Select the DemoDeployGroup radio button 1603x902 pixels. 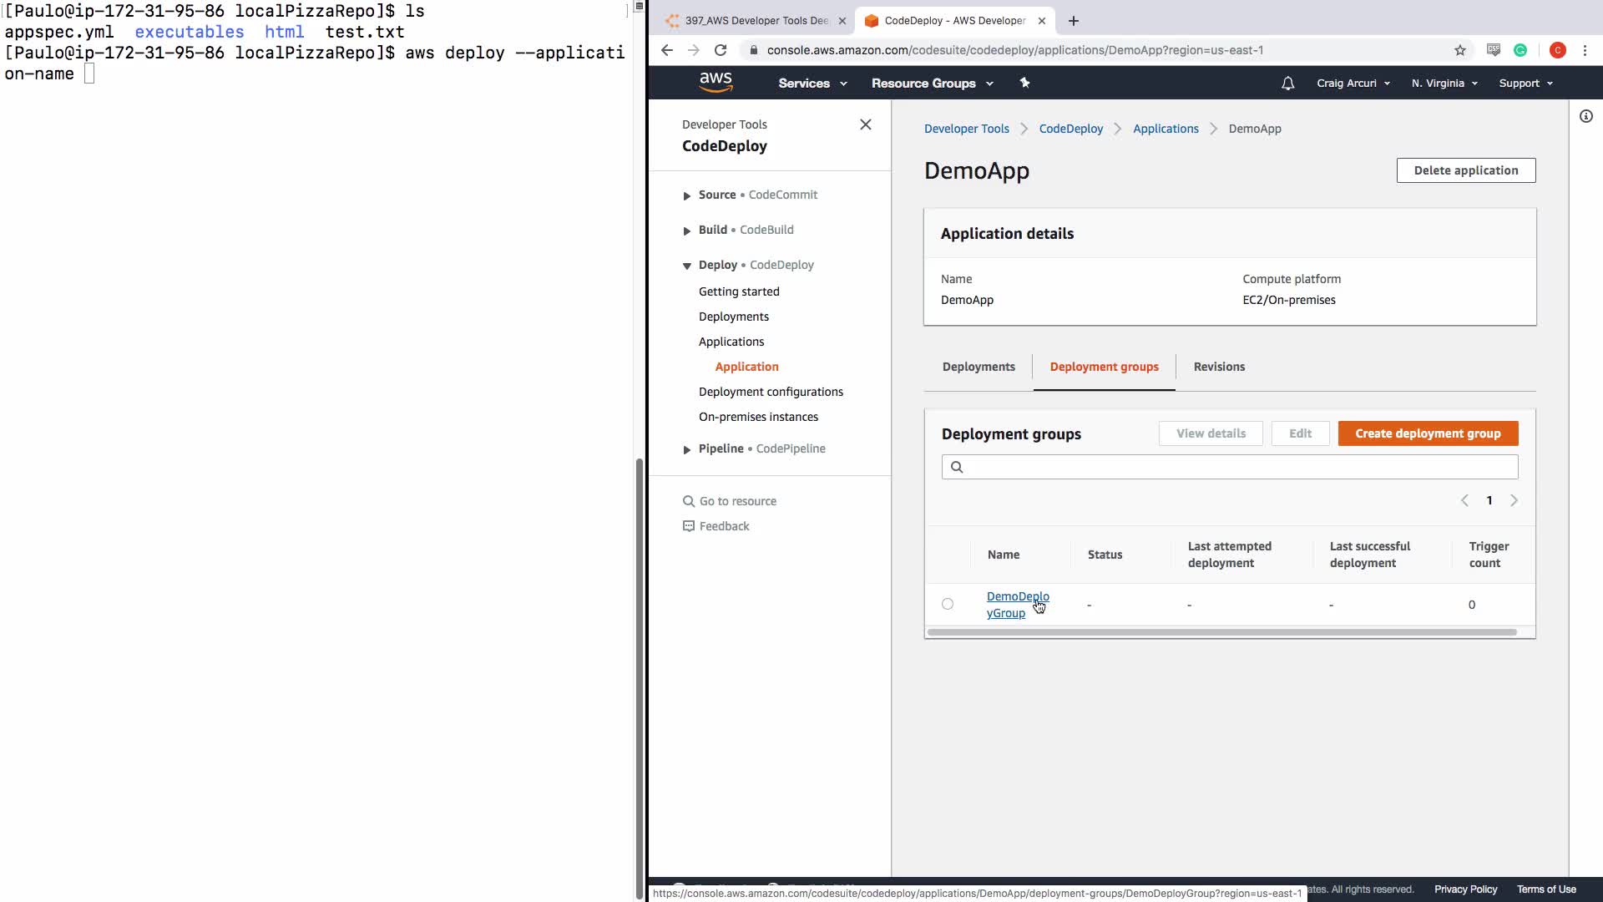click(x=947, y=604)
